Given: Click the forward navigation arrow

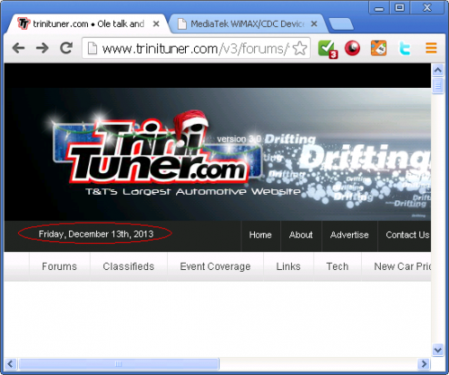Looking at the screenshot, I should coord(42,48).
